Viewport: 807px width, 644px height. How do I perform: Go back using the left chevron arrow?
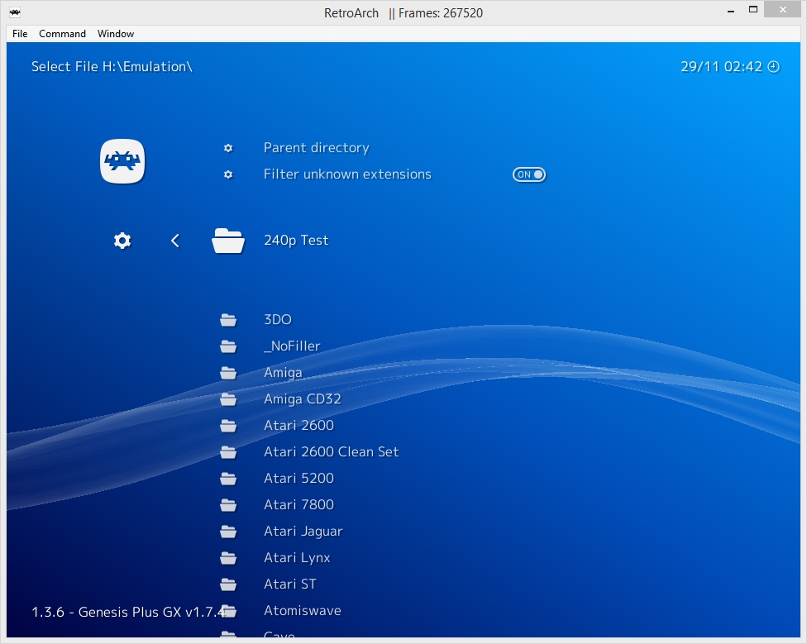click(175, 241)
